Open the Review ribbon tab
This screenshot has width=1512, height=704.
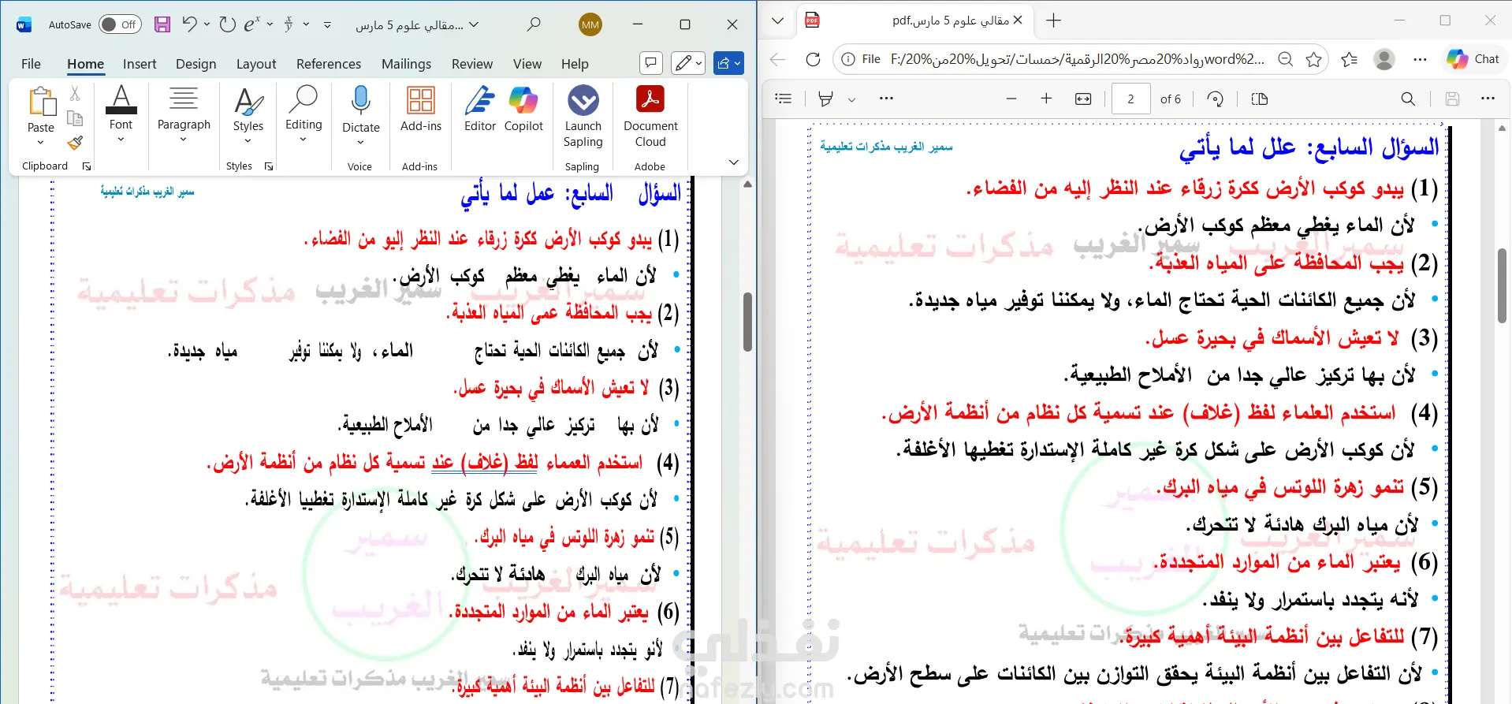point(472,64)
